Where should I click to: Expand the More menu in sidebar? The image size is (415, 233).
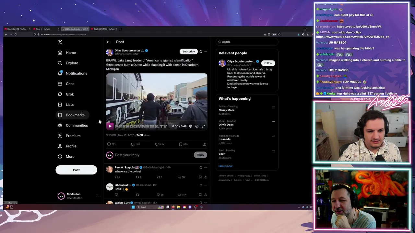tap(66, 156)
